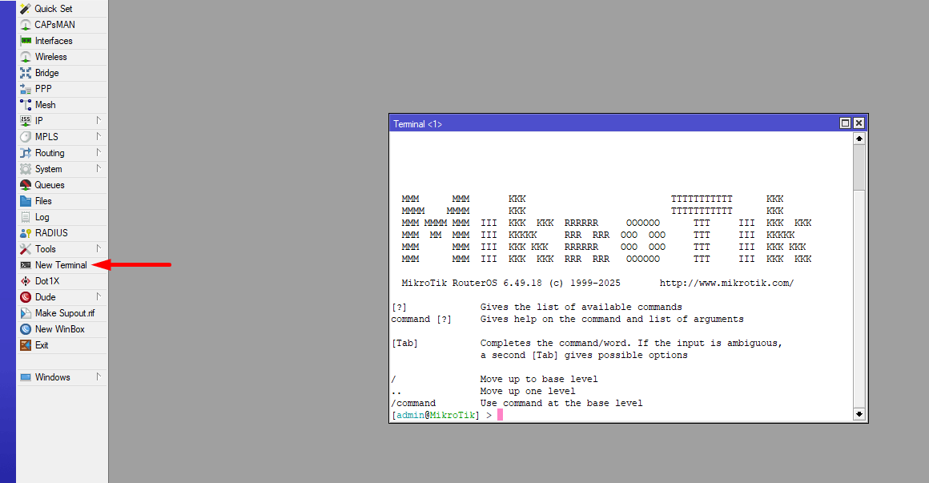The image size is (929, 483).
Task: Click the System gear icon
Action: (x=26, y=169)
